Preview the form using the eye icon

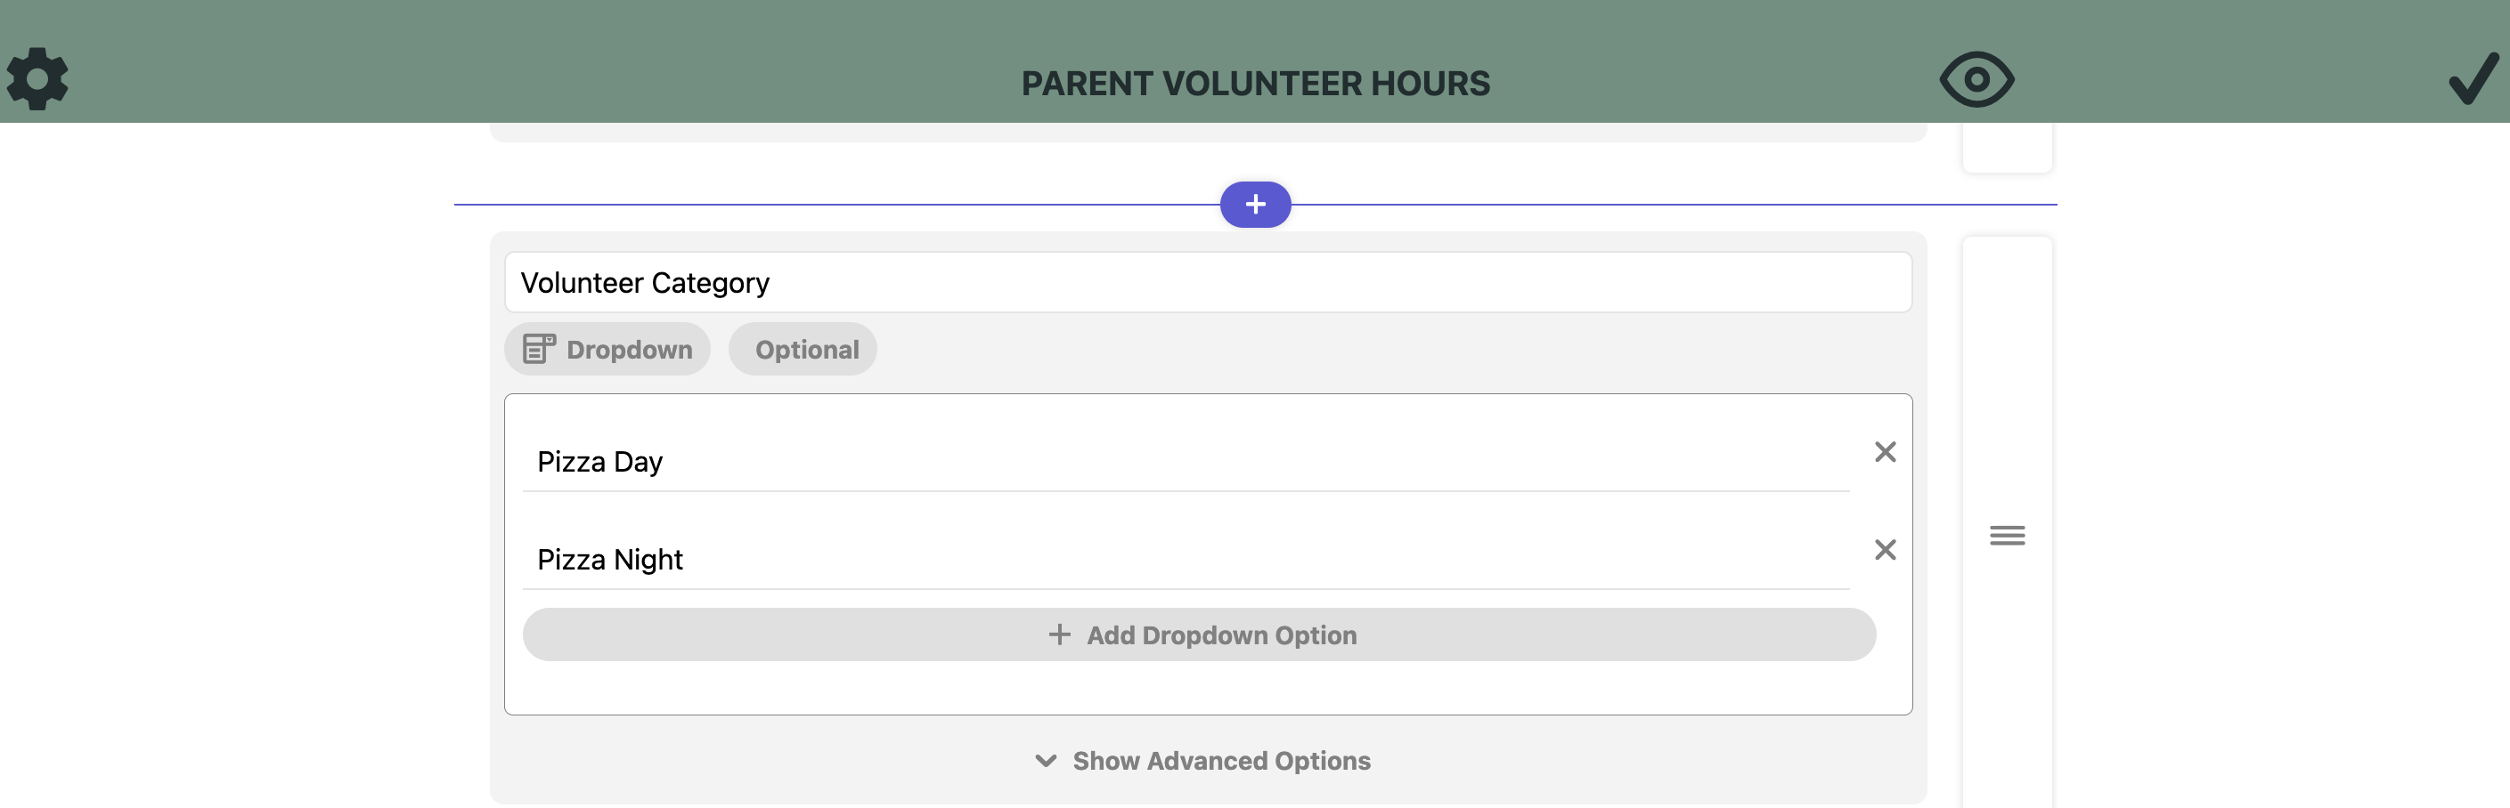[x=1976, y=79]
